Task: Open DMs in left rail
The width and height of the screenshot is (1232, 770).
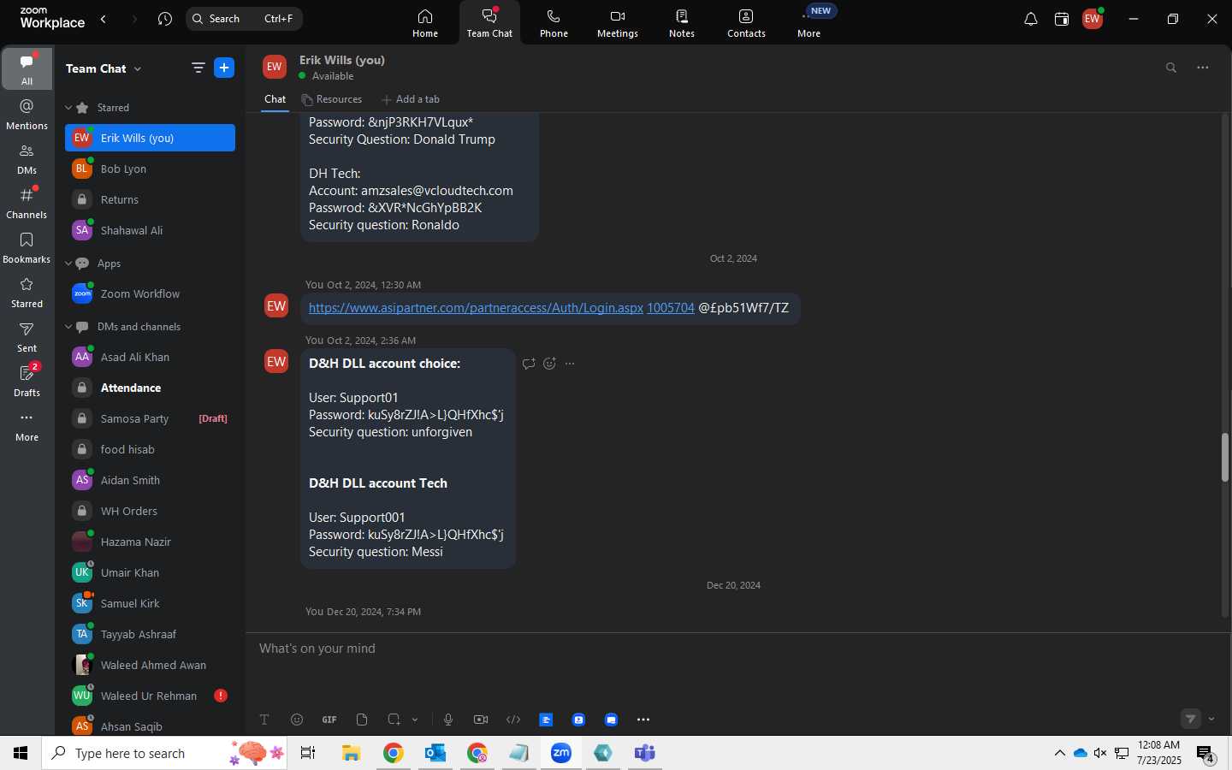Action: coord(27,158)
